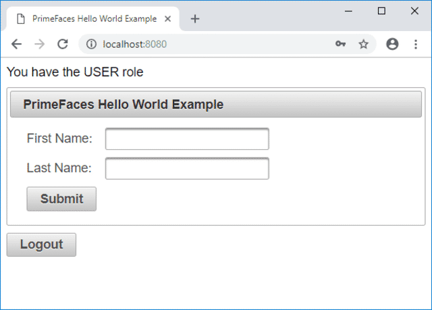Submit the form with the Submit button
Image resolution: width=432 pixels, height=310 pixels.
pos(61,199)
